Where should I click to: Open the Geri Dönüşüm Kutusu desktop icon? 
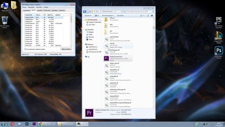5,22
